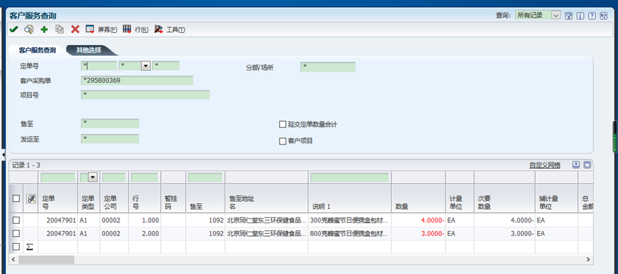This screenshot has width=618, height=274.
Task: Click the maximize grid icon near 自定义网格
Action: [x=587, y=165]
